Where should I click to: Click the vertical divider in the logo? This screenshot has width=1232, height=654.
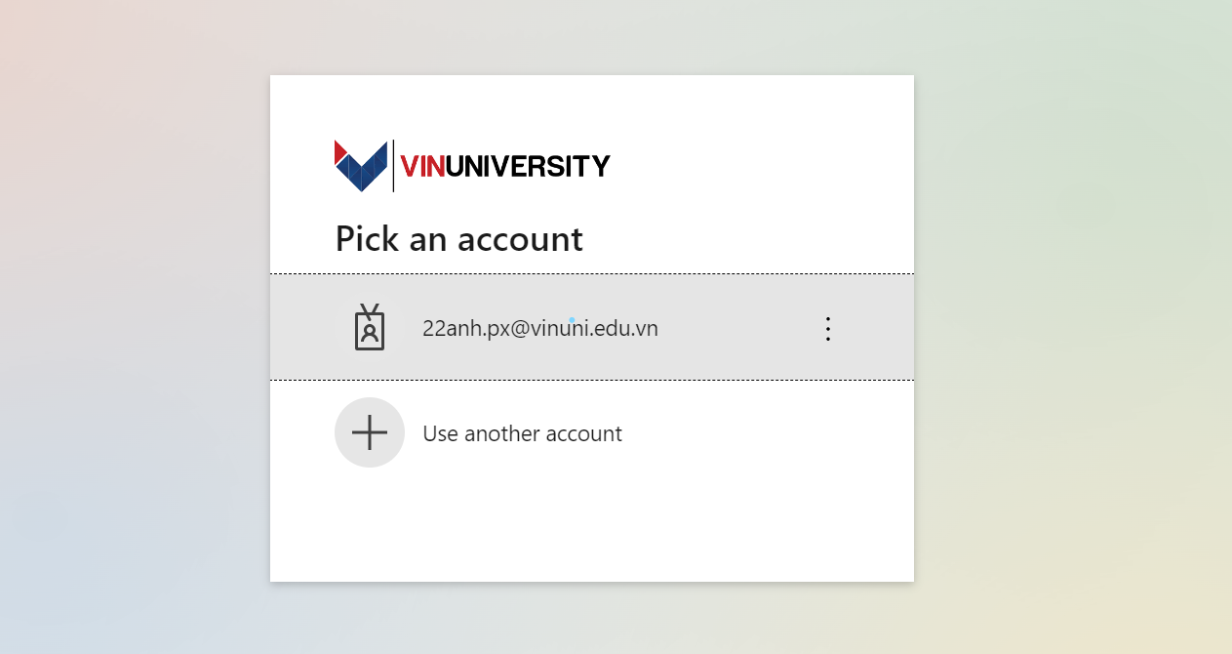point(393,166)
